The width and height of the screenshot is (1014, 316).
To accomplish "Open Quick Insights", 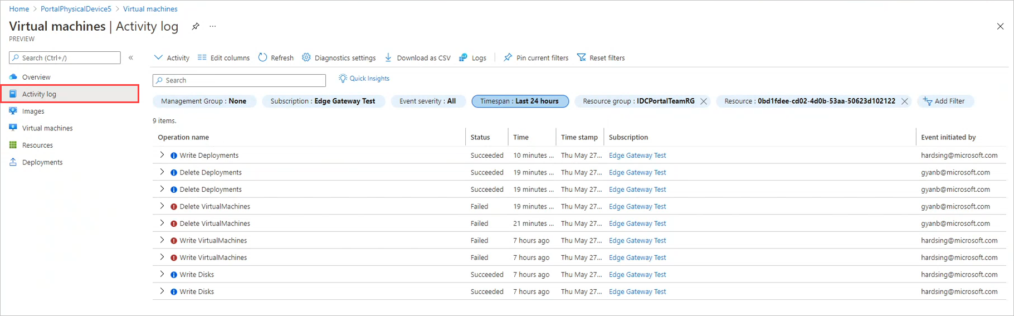I will (364, 79).
